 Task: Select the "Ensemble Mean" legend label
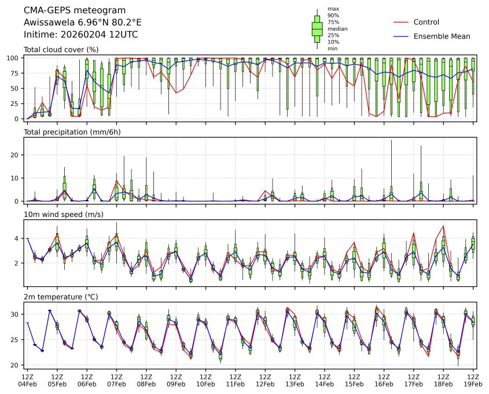[x=442, y=36]
